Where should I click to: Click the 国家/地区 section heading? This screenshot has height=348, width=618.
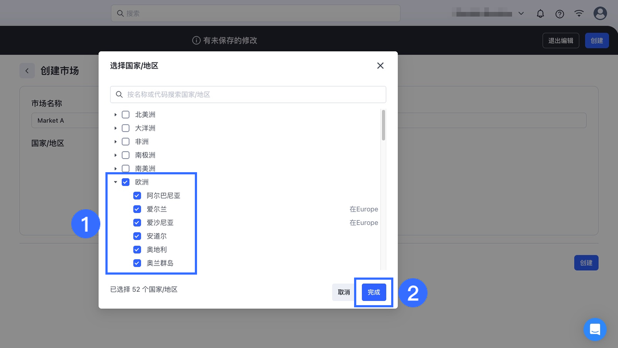[48, 143]
